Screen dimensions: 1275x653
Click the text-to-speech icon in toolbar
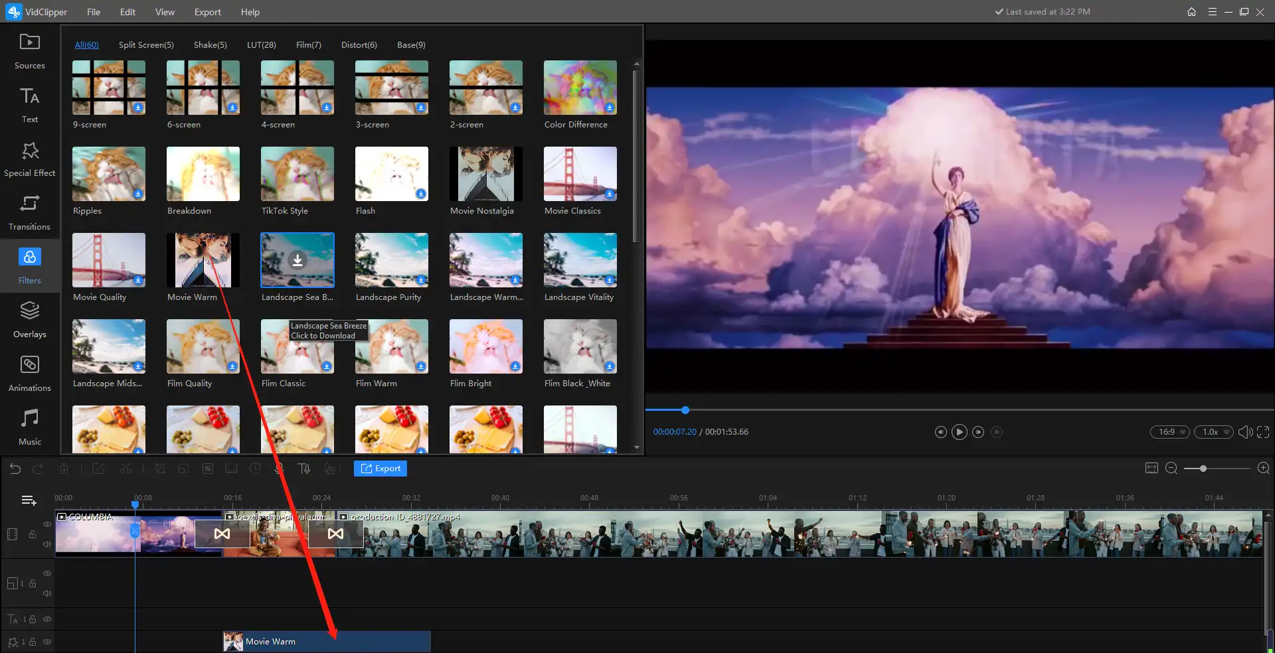coord(304,469)
